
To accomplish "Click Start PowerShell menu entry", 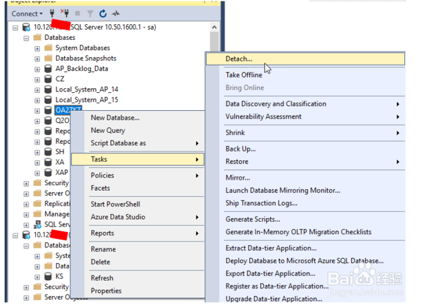I will tap(138, 204).
